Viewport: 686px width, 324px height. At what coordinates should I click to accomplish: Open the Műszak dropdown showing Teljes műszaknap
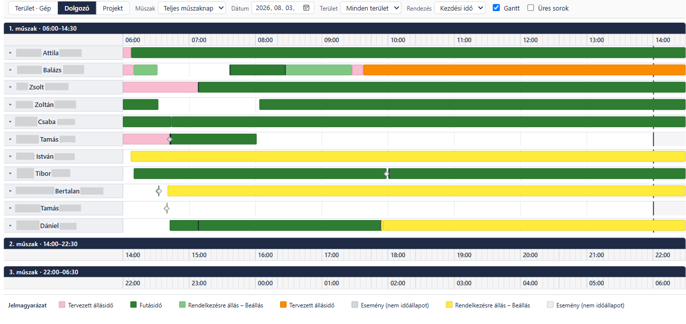191,8
